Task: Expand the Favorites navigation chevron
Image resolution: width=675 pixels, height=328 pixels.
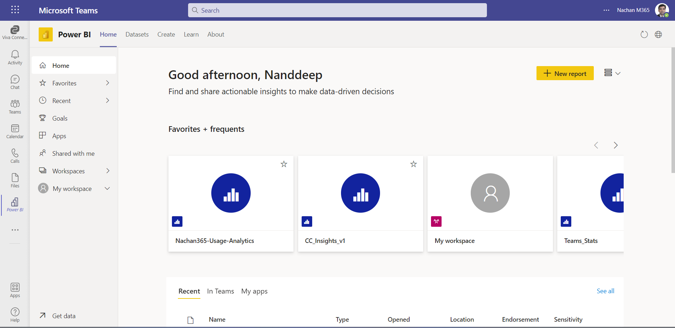Action: (x=108, y=83)
